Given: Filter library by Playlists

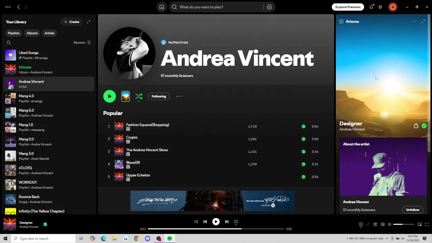Looking at the screenshot, I should coord(13,33).
